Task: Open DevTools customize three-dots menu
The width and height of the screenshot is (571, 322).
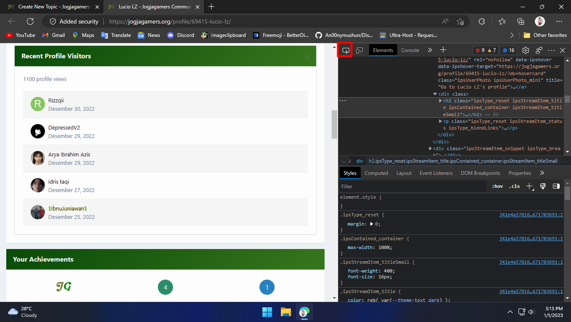Action: (551, 50)
